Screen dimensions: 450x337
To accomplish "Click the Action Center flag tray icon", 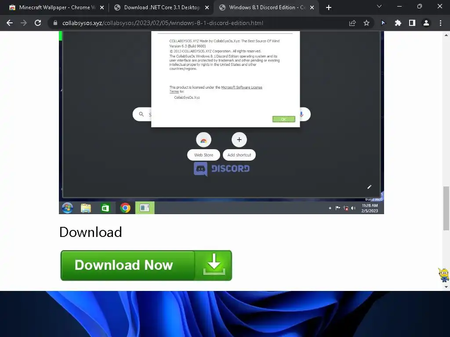I will coord(338,208).
